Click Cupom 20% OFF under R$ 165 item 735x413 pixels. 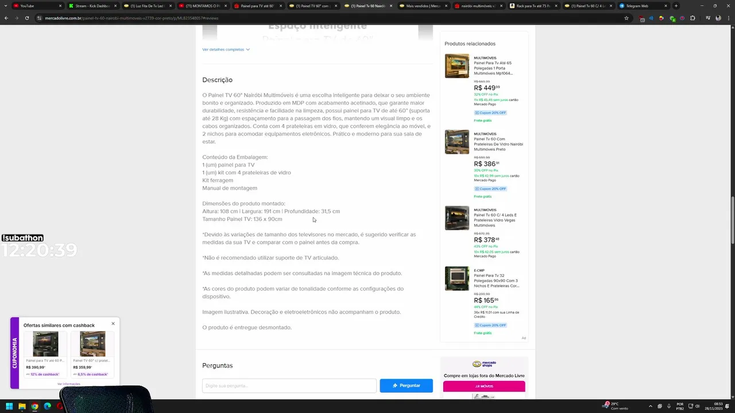click(x=490, y=325)
